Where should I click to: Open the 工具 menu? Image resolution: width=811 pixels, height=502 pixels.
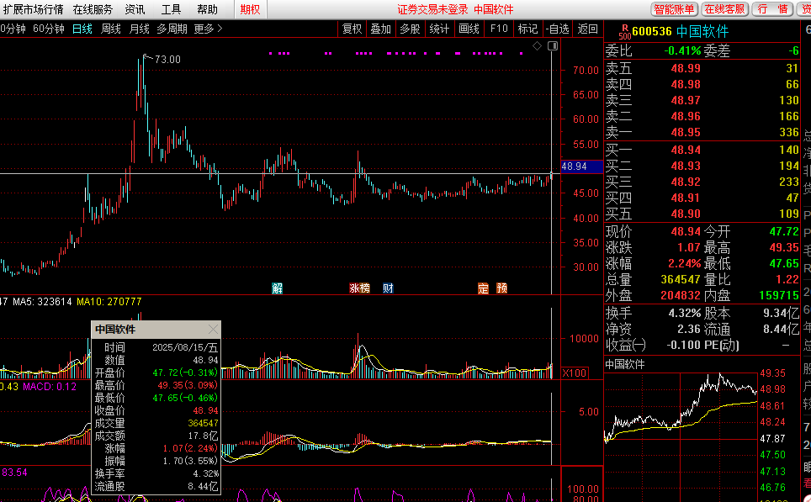(171, 9)
